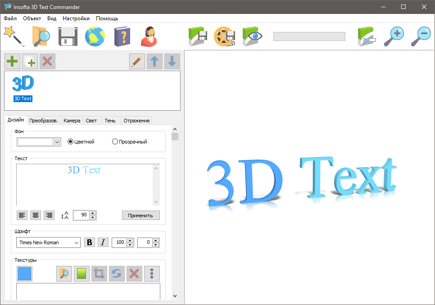Save project using floppy disk icon
The width and height of the screenshot is (435, 305).
point(68,36)
